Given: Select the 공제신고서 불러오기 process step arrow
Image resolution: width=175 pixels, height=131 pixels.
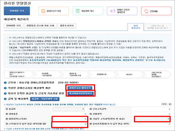Looking at the screenshot, I should click(18, 75).
